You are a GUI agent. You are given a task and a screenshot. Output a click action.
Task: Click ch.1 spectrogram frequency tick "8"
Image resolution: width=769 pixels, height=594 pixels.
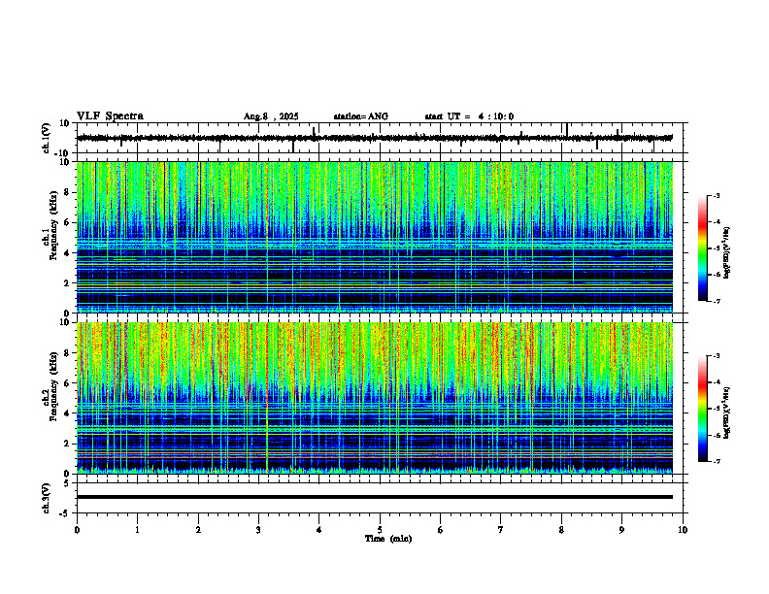[68, 192]
